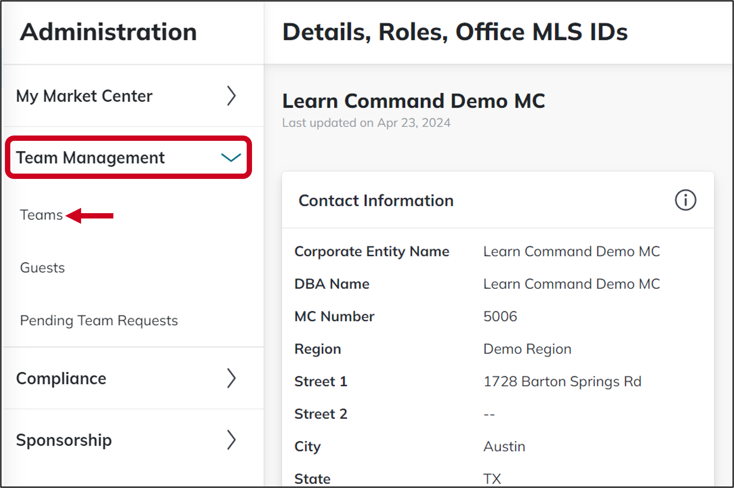Click the Team Management down chevron
Viewport: 734px width, 488px height.
(231, 157)
